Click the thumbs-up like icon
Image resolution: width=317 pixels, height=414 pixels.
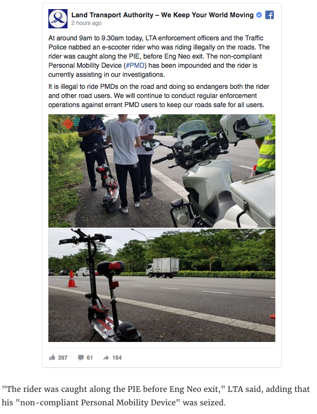[52, 357]
